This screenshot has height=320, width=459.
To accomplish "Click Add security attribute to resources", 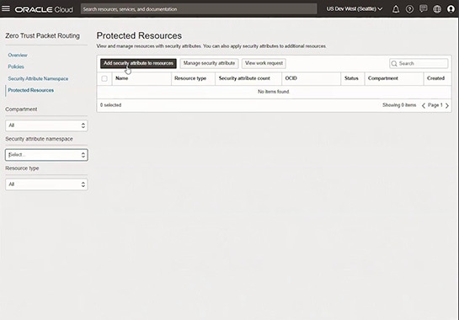I will pos(138,63).
